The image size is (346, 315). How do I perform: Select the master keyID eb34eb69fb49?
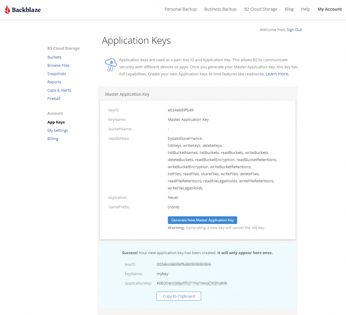point(180,110)
